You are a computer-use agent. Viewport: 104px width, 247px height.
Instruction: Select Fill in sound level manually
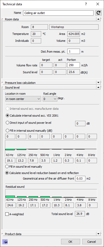pyautogui.click(x=24, y=166)
